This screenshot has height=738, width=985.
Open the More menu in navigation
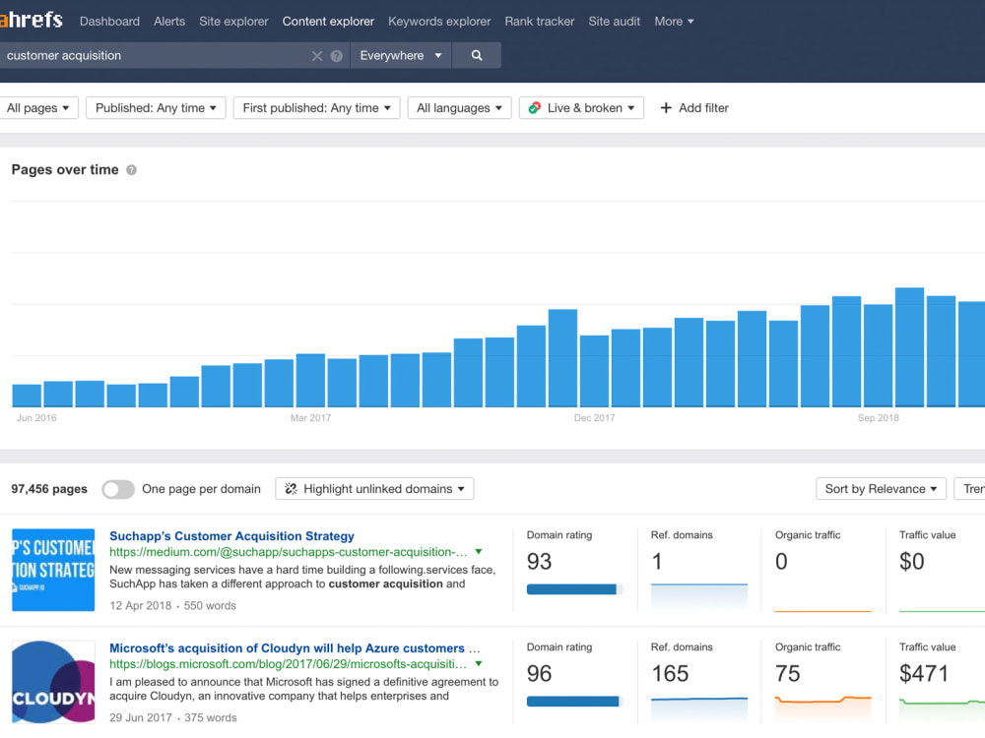[674, 22]
